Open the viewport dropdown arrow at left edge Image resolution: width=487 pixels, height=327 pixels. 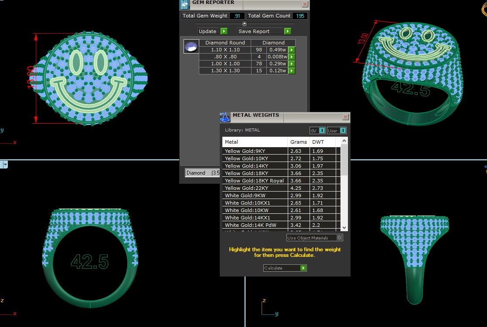[x=5, y=165]
